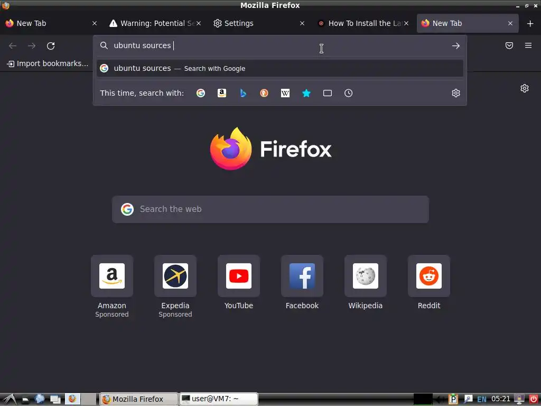Image resolution: width=541 pixels, height=406 pixels.
Task: Select the first New Tab tab
Action: (x=51, y=23)
